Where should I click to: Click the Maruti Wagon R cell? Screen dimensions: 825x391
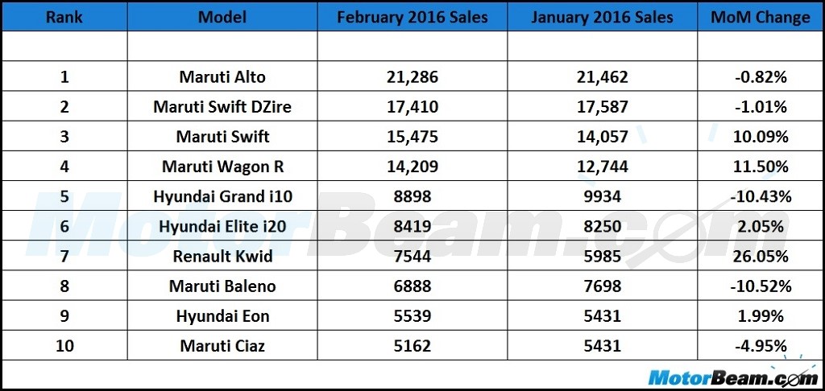(222, 167)
